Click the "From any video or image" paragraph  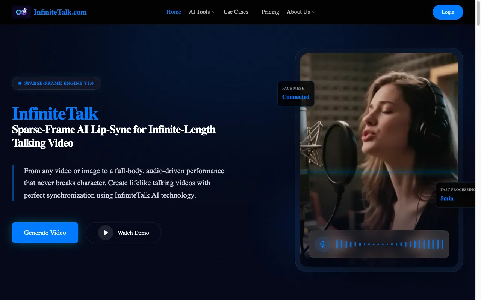click(x=124, y=183)
